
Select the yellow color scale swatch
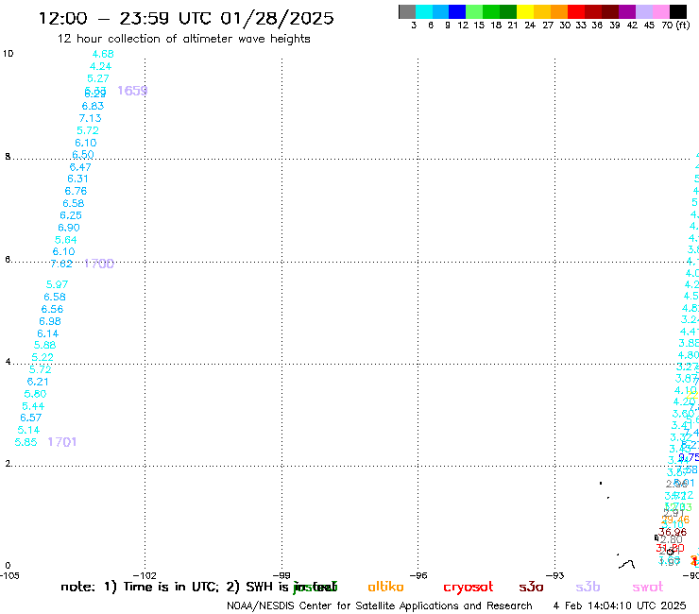tap(525, 11)
